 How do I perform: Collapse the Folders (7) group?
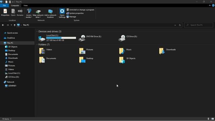37,44
